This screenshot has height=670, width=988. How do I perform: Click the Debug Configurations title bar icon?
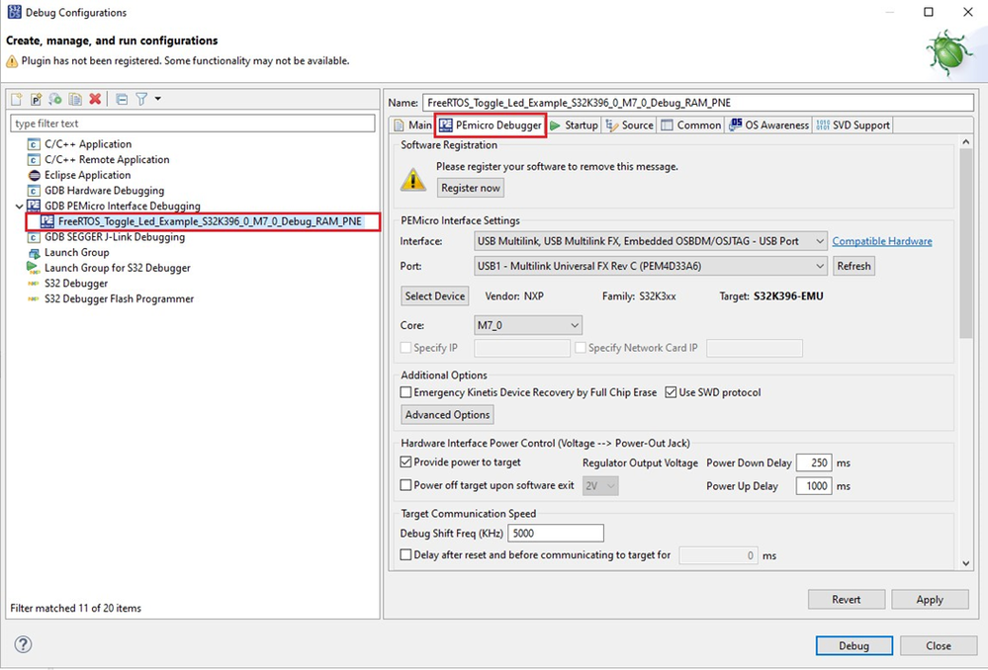point(14,12)
